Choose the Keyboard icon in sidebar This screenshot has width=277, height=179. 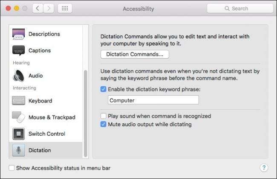[x=19, y=101]
